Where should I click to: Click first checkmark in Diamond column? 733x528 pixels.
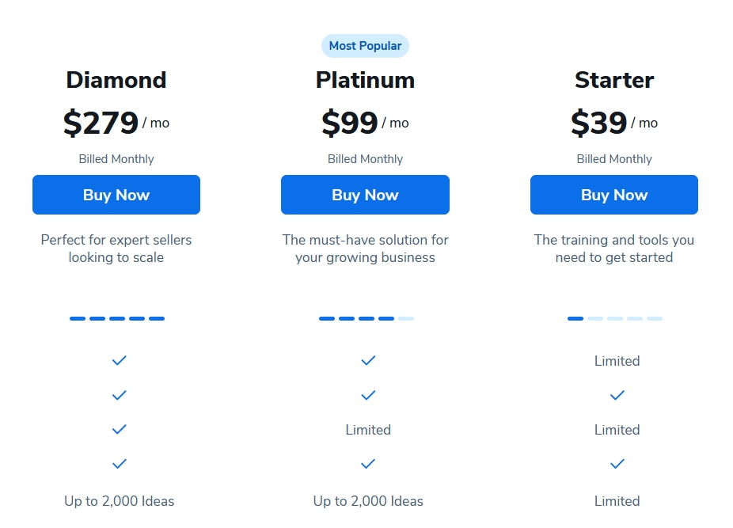[x=120, y=360]
